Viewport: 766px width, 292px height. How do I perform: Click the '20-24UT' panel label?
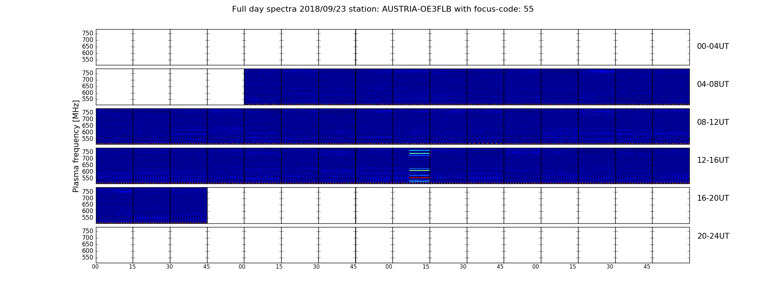(x=713, y=236)
